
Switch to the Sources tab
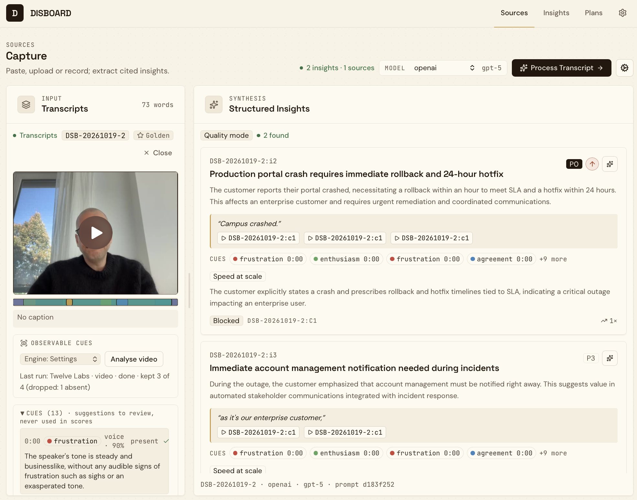point(514,13)
